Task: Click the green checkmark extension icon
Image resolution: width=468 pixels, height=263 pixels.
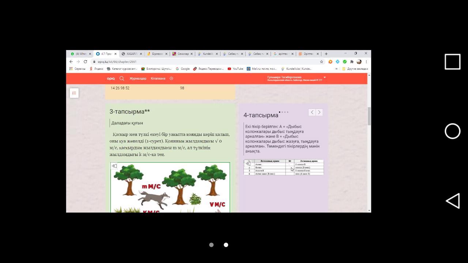Action: point(344,62)
